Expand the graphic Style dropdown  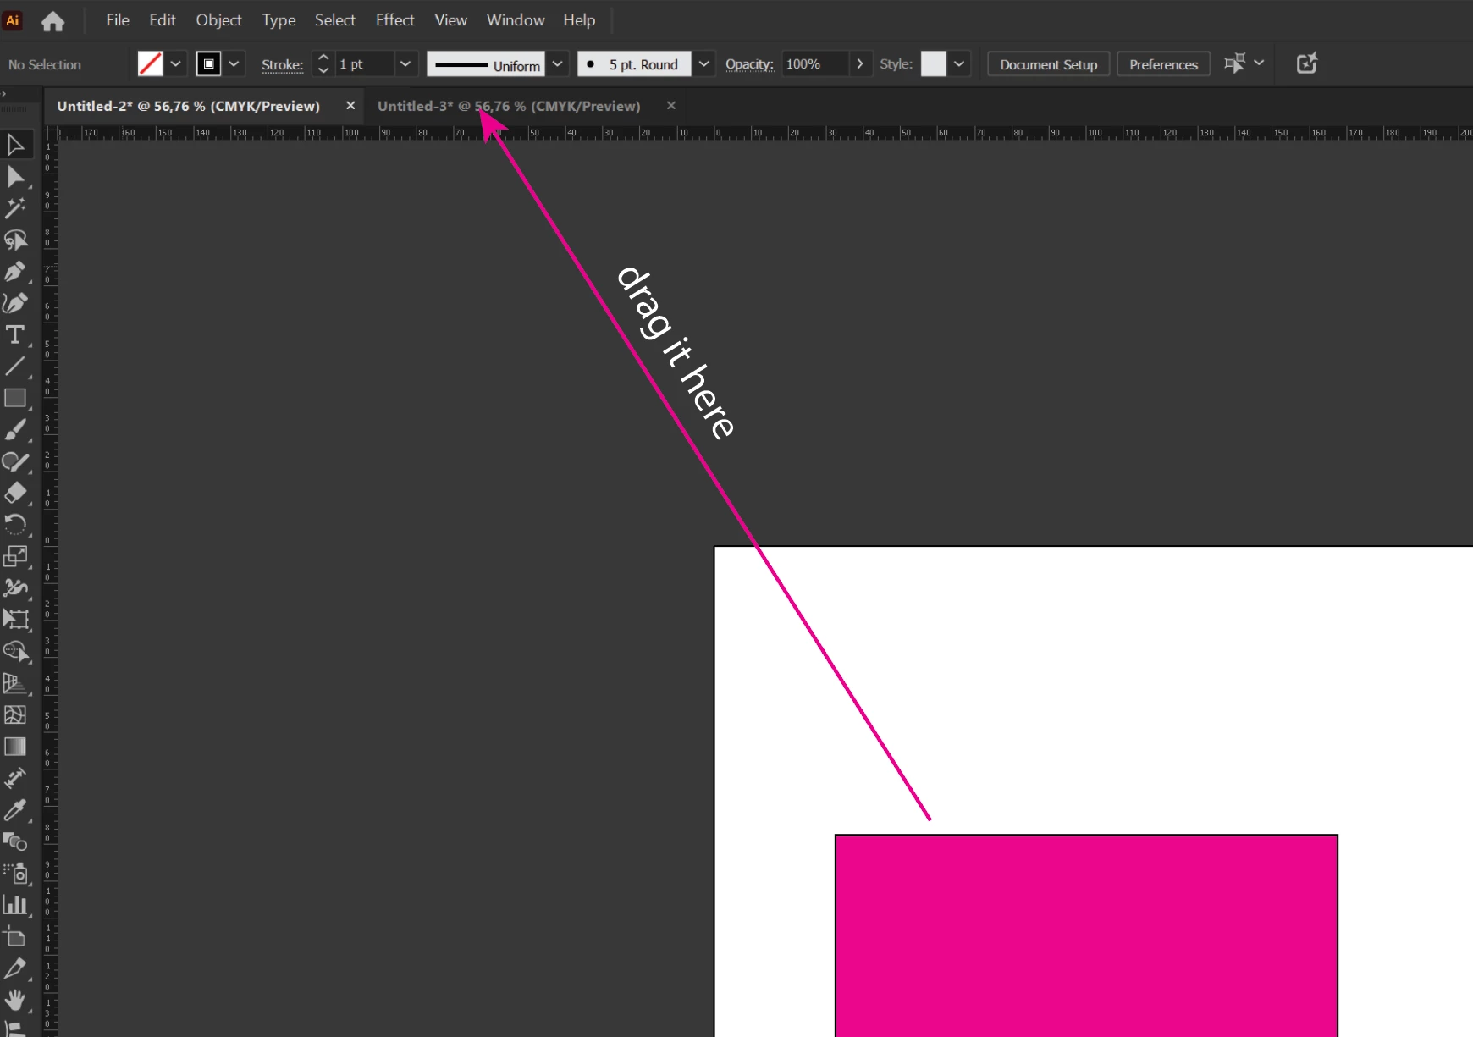[x=959, y=63]
